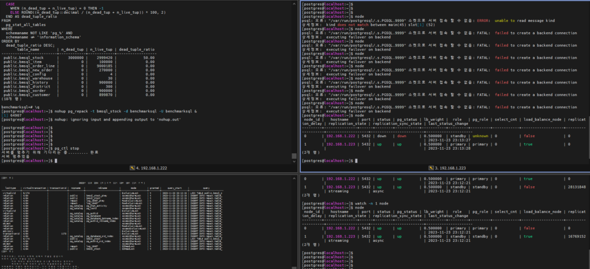Click the red "down" pg_status value
This screenshot has width=590, height=269.
click(x=402, y=136)
